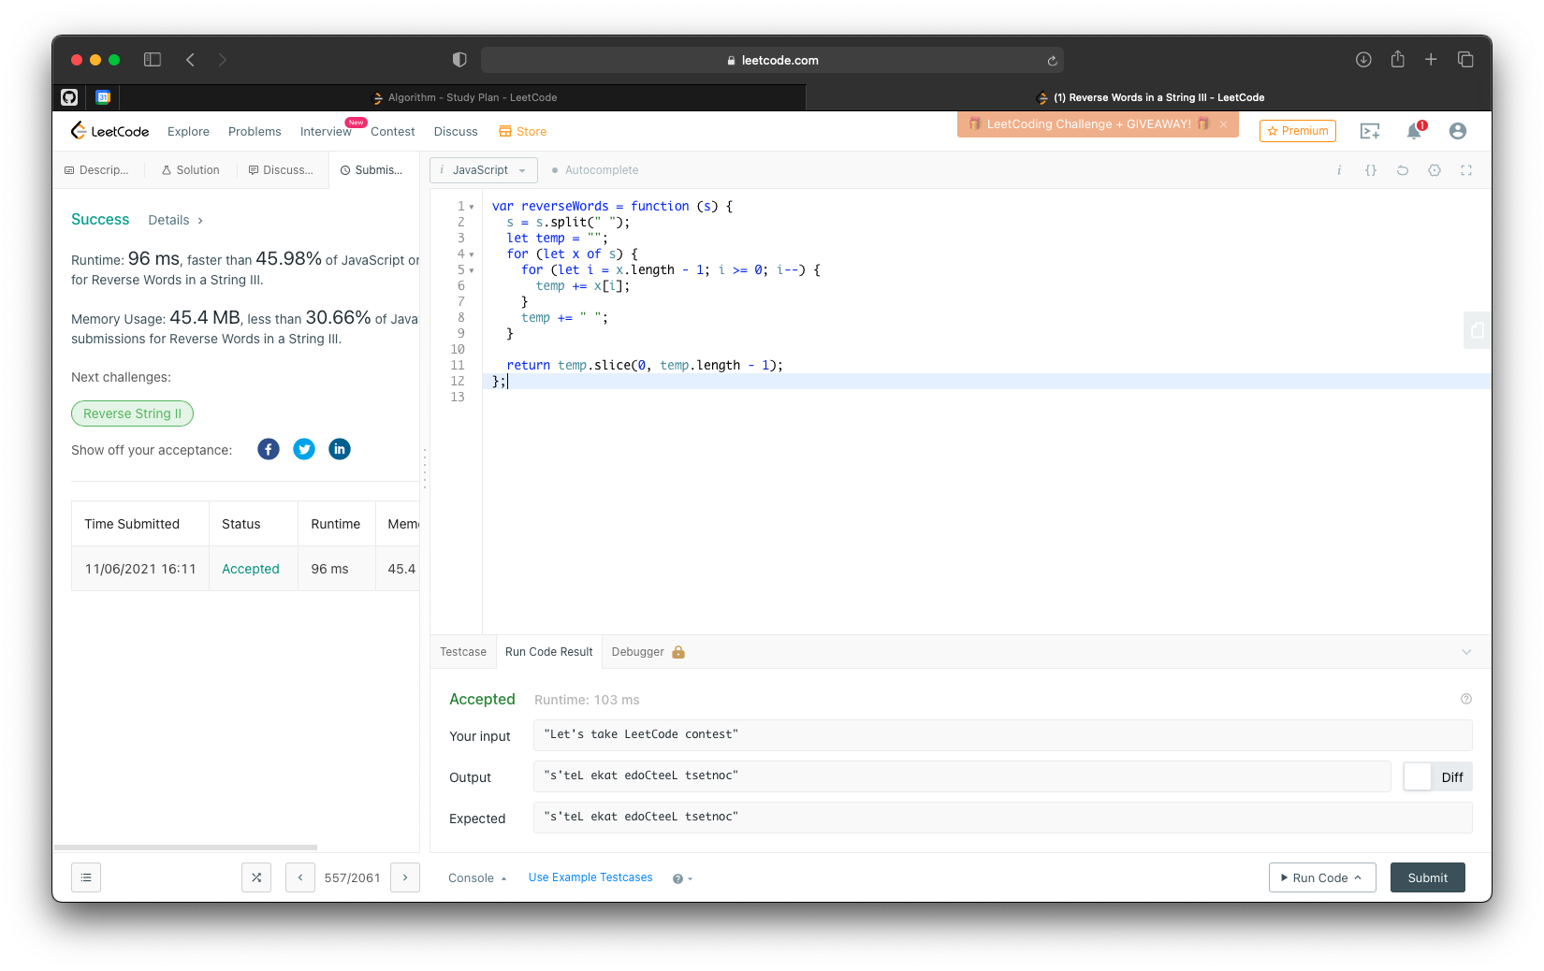Screen dimensions: 1544x971
Task: Open submission Details link
Action: 175,220
